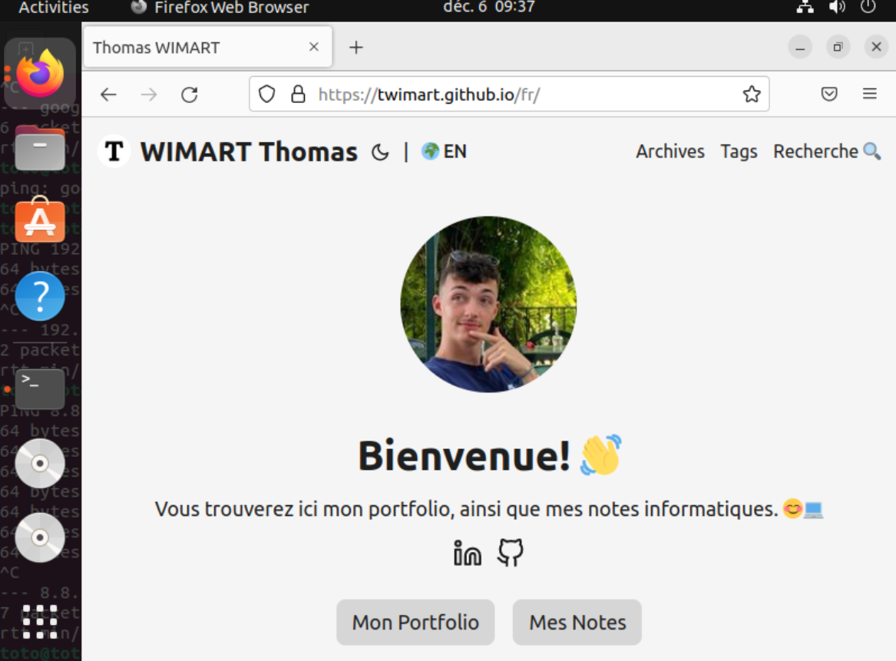Screen dimensions: 896x661
Task: Open the volume indicator
Action: coord(837,8)
